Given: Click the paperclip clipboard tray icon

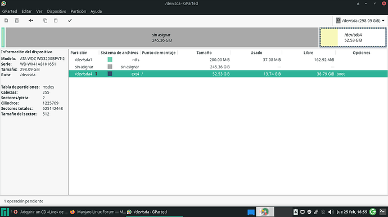Looking at the screenshot, I should [316, 212].
